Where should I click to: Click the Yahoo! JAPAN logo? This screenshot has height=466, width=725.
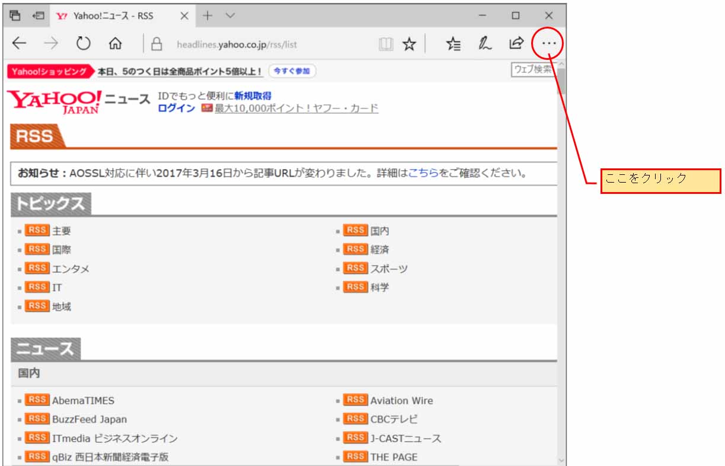(x=55, y=101)
